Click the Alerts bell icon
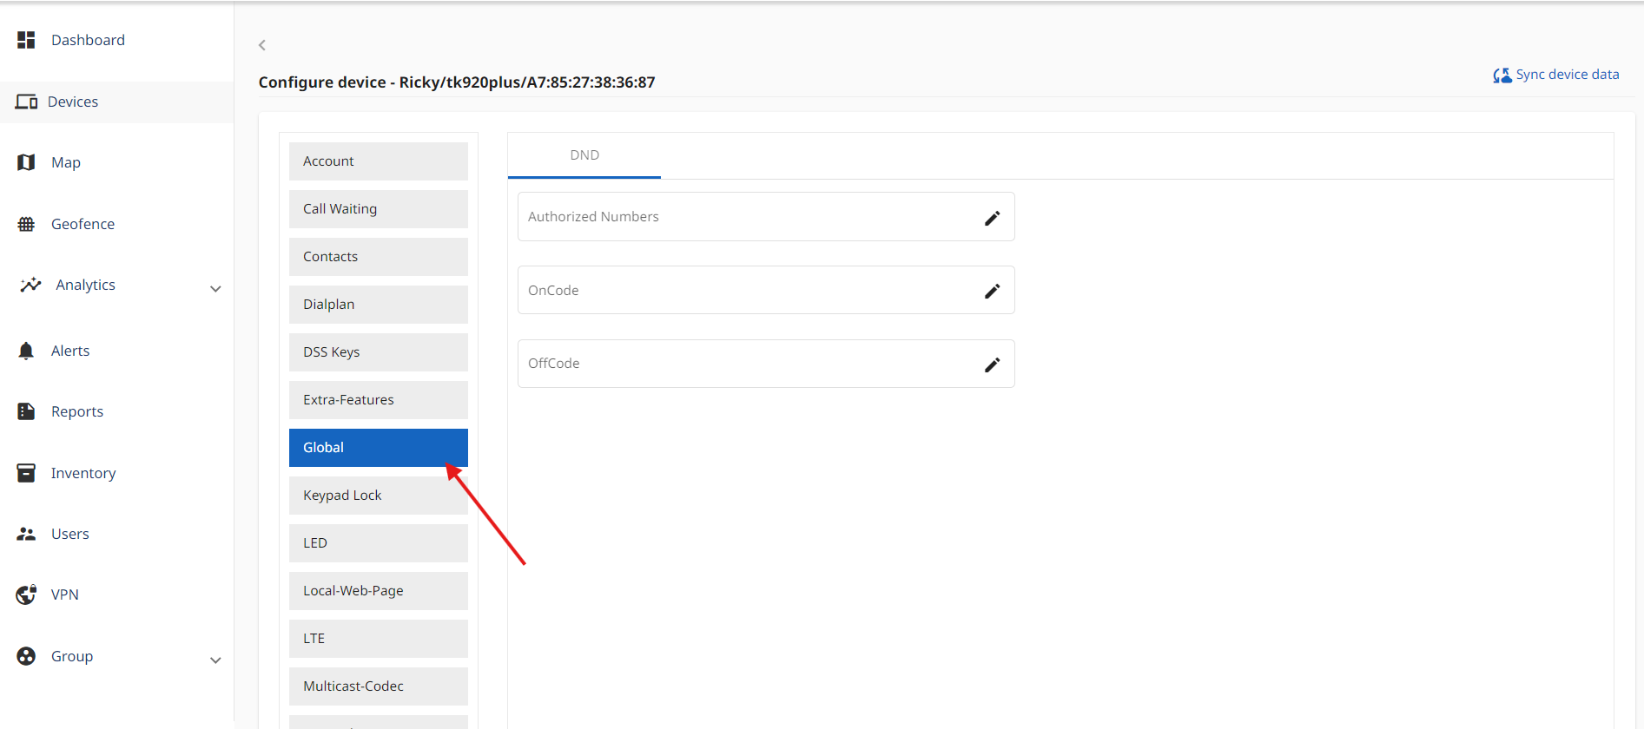This screenshot has height=729, width=1644. pyautogui.click(x=26, y=351)
